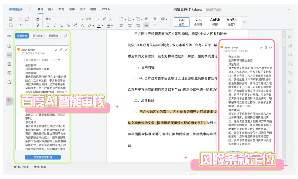Select the 全部条款 filter button
This screenshot has height=179, width=298.
tap(22, 36)
